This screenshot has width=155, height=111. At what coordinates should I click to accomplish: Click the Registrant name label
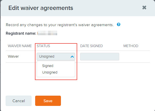[21, 33]
